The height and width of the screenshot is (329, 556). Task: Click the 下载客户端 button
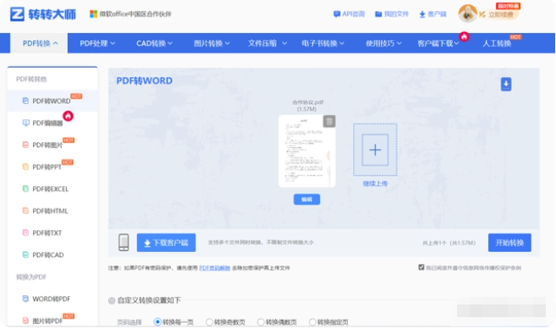[x=167, y=243]
